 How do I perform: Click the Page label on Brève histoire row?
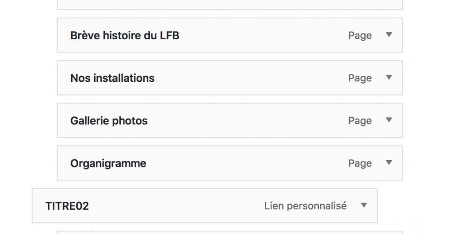(360, 36)
